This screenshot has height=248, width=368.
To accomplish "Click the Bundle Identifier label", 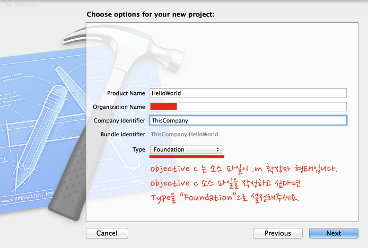I will coord(123,134).
